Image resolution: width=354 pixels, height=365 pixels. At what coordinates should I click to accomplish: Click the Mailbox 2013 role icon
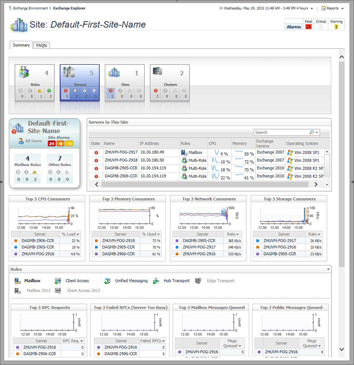tap(18, 291)
